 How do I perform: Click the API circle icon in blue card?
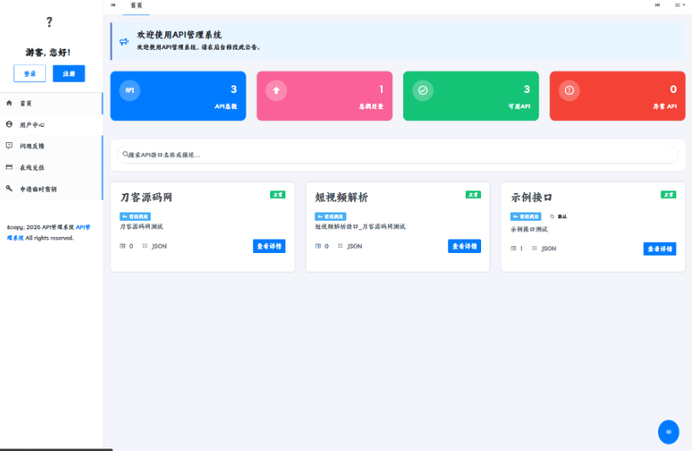coord(130,91)
